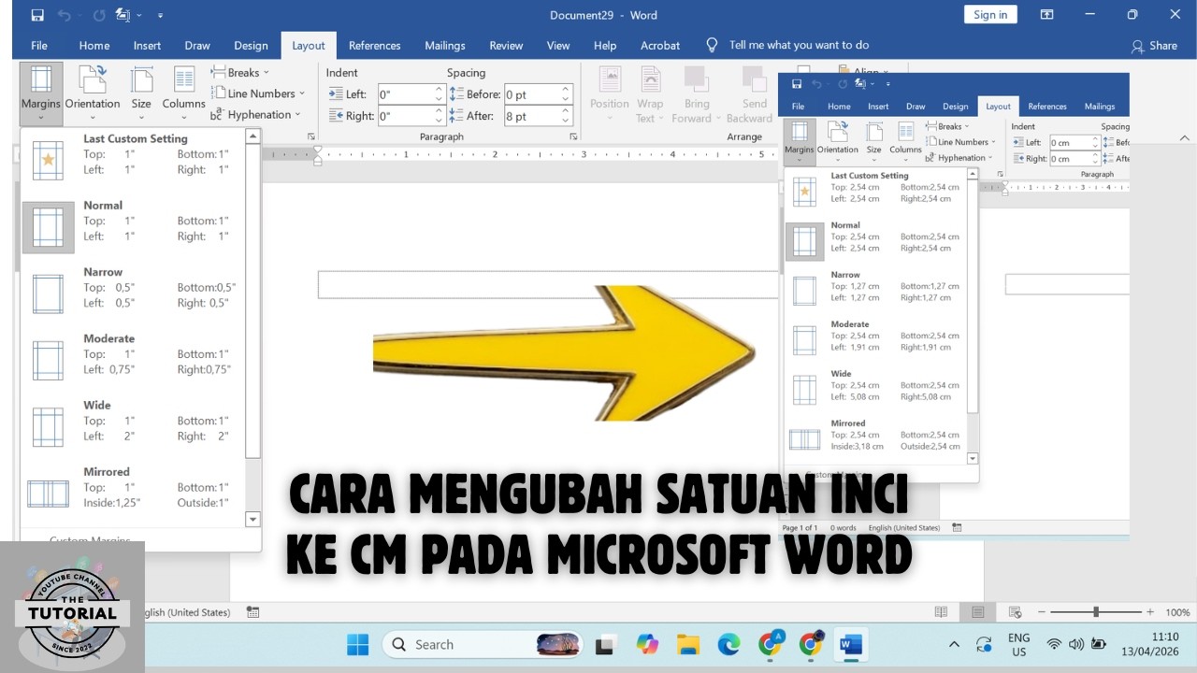Click the Spacing After field showing 8 pt
1197x673 pixels.
coord(538,116)
